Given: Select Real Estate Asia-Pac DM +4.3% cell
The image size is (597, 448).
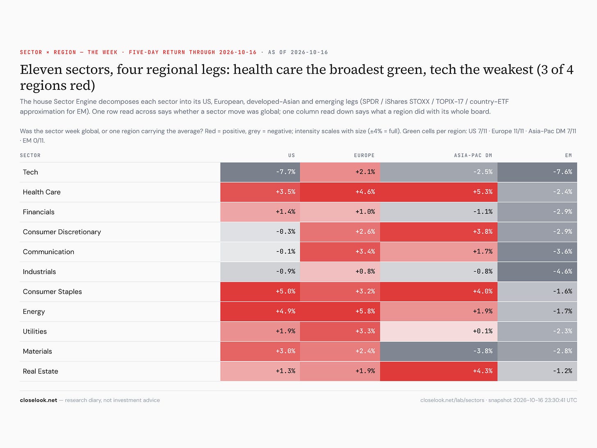Looking at the screenshot, I should (439, 371).
